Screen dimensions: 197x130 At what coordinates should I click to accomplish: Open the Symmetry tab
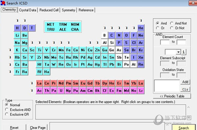pyautogui.click(x=69, y=10)
